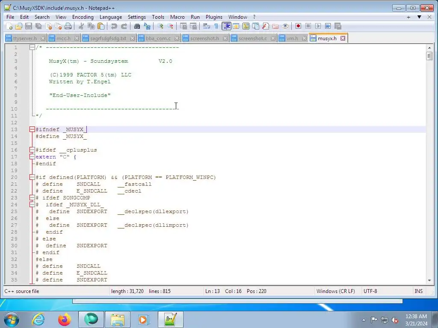This screenshot has height=328, width=438.
Task: Click the Print toolbar icon
Action: point(68,26)
